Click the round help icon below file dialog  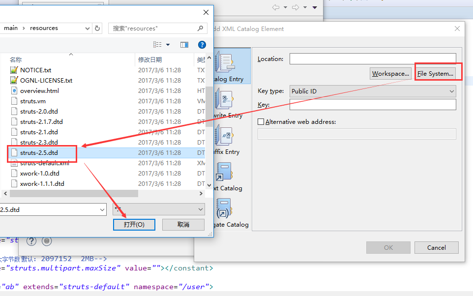click(x=31, y=241)
